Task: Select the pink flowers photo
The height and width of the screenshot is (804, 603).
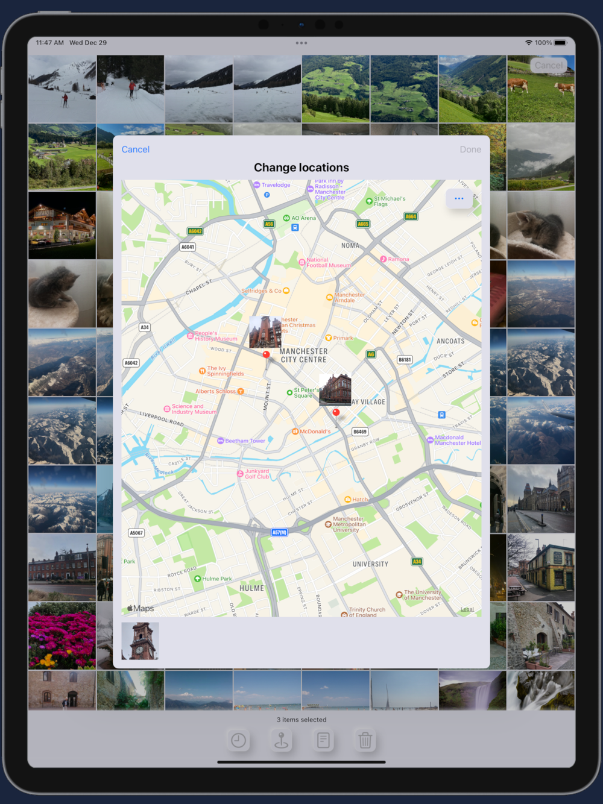Action: 62,636
